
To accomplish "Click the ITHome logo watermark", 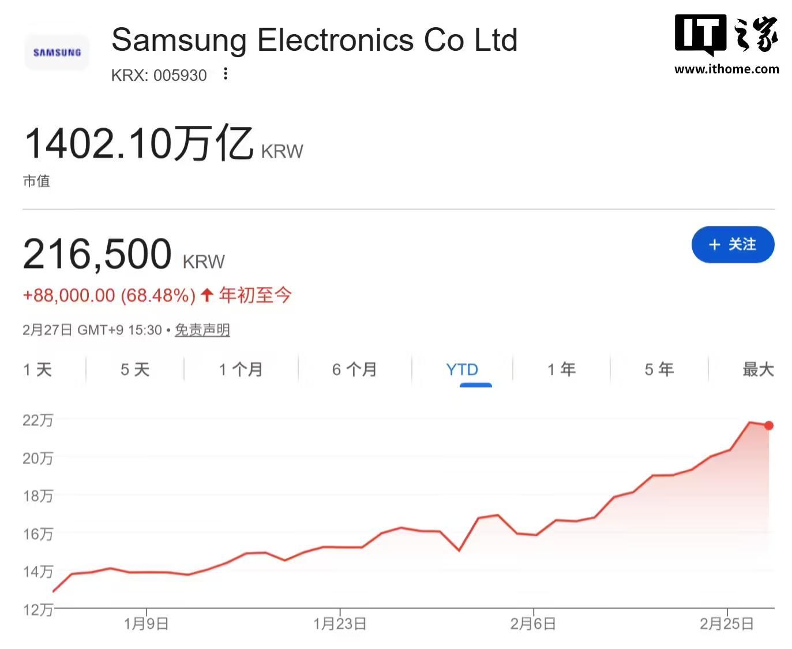I will click(x=726, y=44).
